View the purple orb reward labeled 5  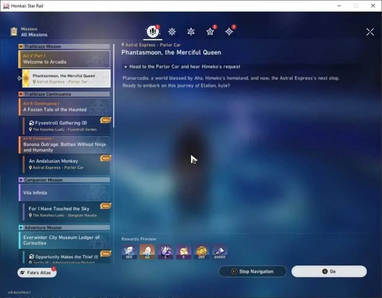(165, 252)
